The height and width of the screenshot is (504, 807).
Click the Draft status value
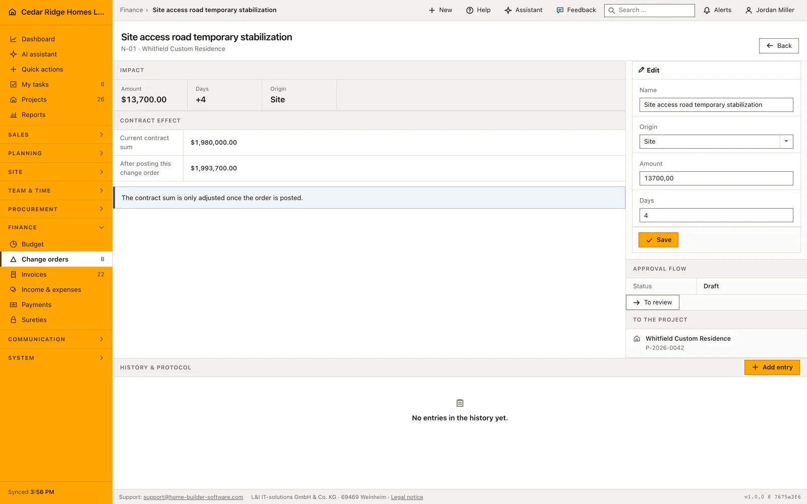coord(711,286)
